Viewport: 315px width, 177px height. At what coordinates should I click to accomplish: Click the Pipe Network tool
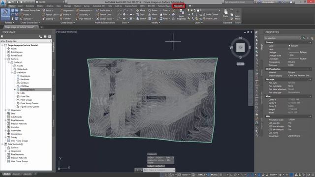[x=84, y=19]
